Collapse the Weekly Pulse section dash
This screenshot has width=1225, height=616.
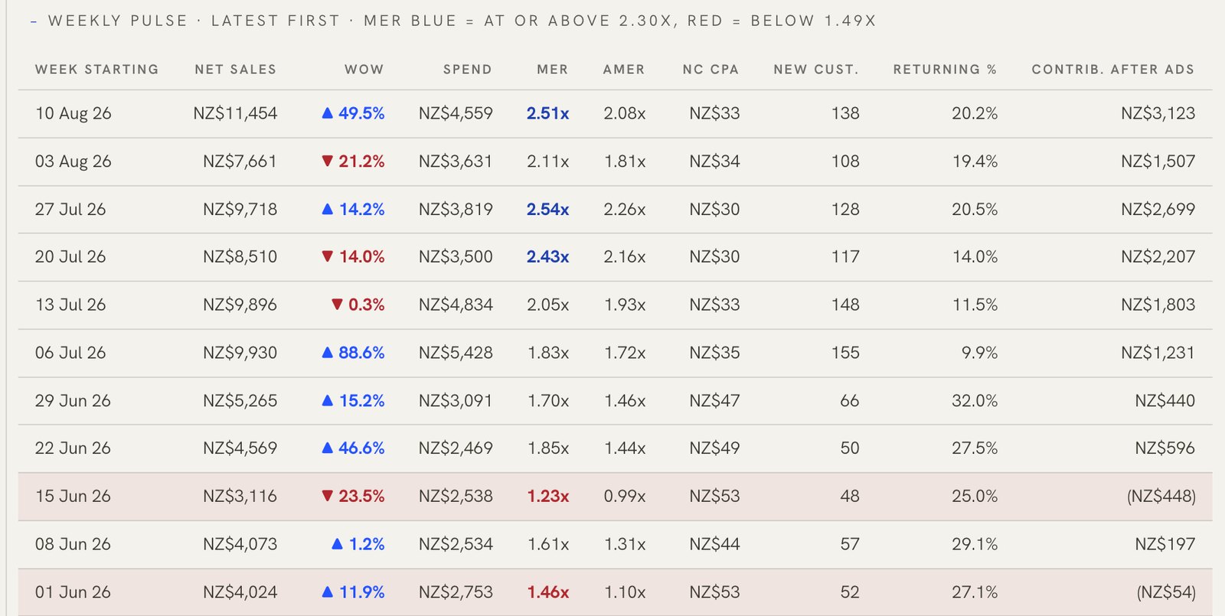(34, 21)
